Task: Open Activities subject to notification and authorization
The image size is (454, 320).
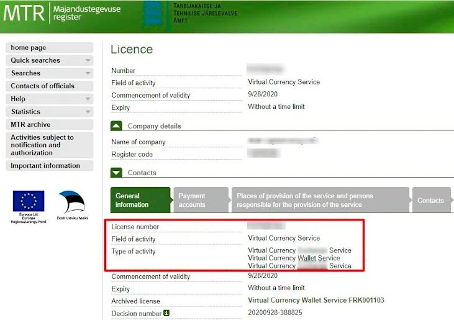Action: tap(42, 145)
